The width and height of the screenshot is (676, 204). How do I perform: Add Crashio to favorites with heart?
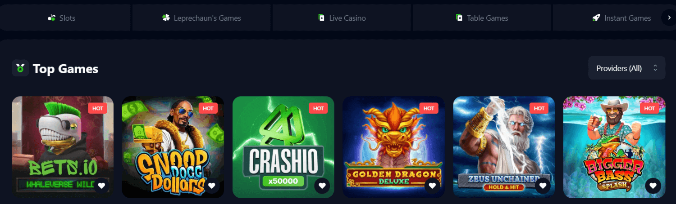(x=322, y=186)
